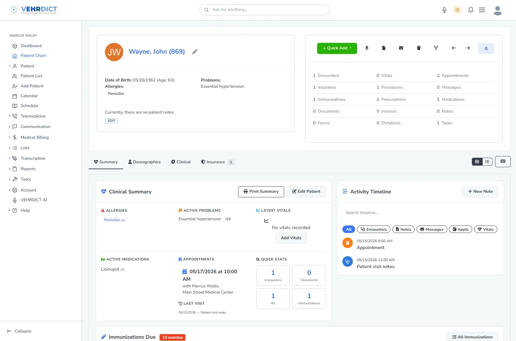Viewport: 516px width, 341px height.
Task: Select the Clinical tab
Action: 181,162
